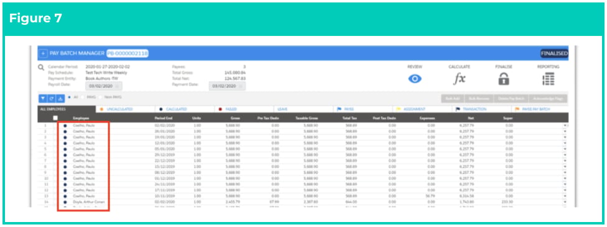
Task: Click the Bulk Add button
Action: click(x=452, y=99)
